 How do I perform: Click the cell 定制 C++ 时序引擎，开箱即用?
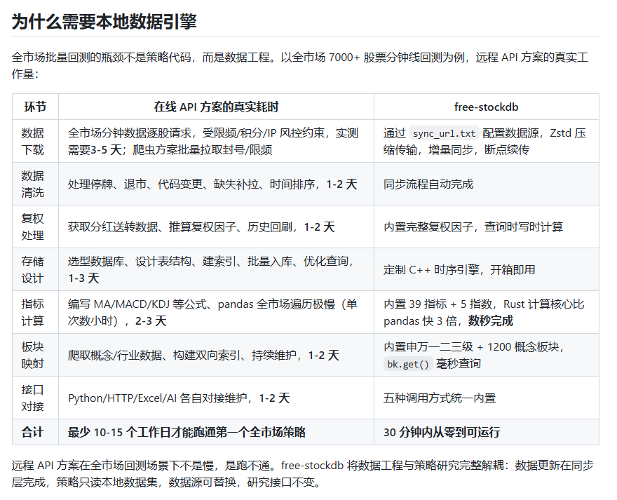(x=487, y=270)
